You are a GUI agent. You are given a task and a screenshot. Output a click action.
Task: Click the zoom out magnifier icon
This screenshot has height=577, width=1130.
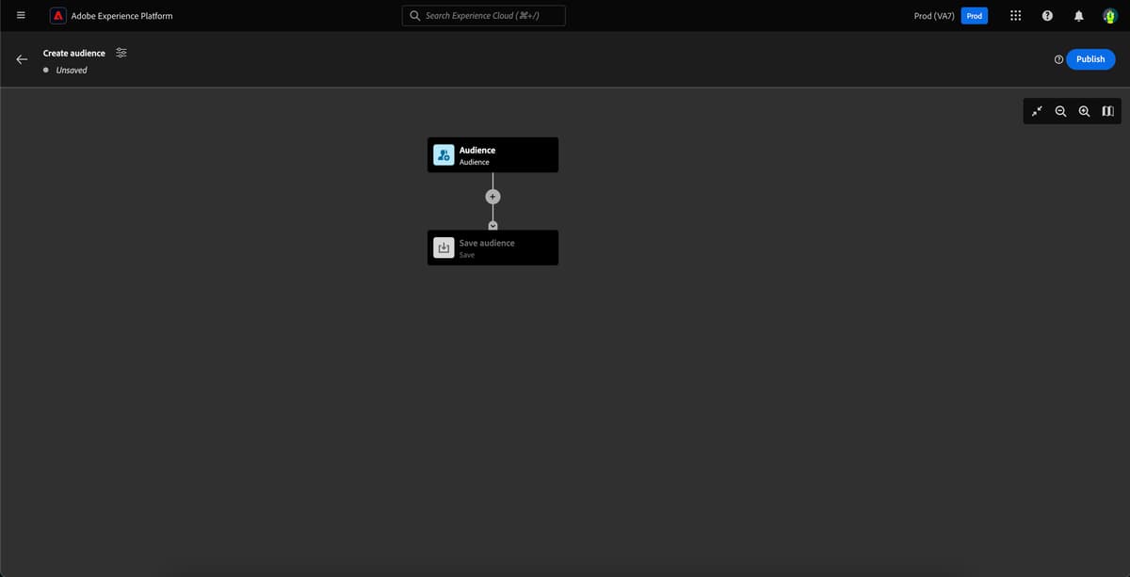coord(1061,111)
